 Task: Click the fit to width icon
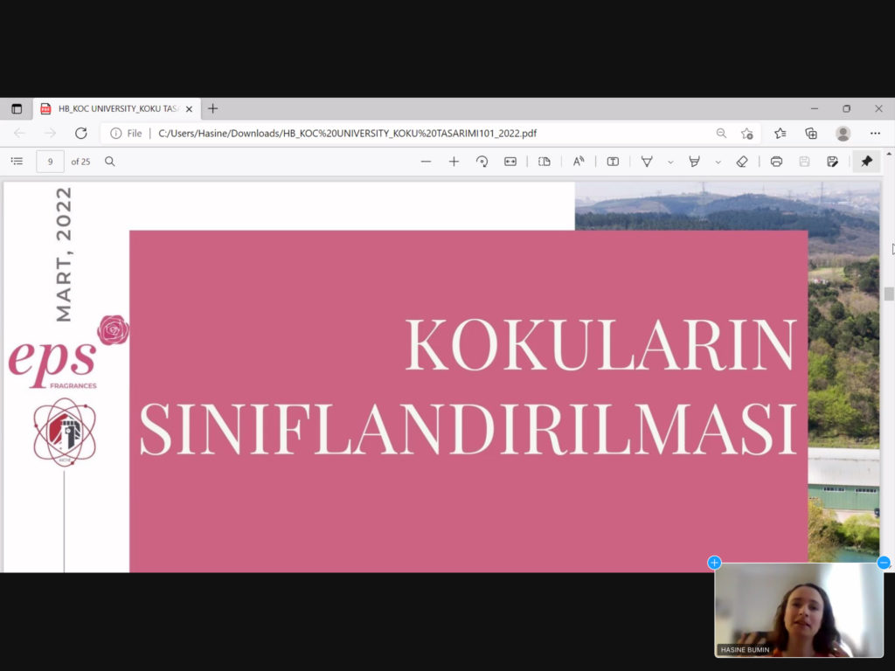pos(510,162)
